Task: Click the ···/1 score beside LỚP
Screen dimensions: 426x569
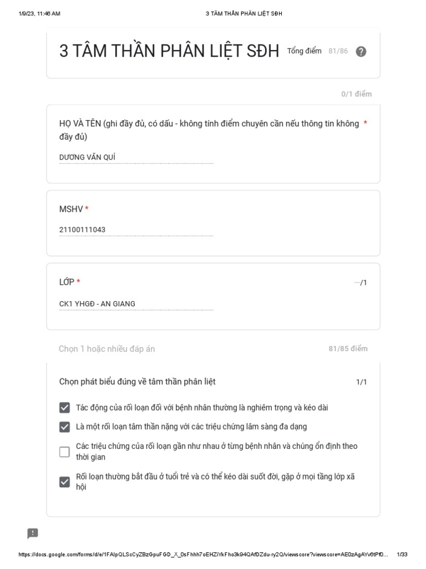Action: [x=361, y=283]
